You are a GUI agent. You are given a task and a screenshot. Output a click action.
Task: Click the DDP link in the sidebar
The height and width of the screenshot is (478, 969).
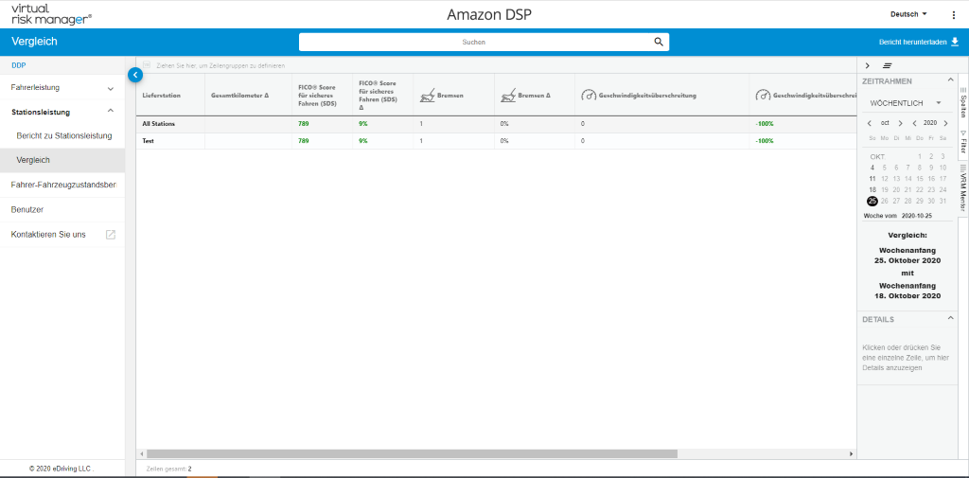(19, 65)
